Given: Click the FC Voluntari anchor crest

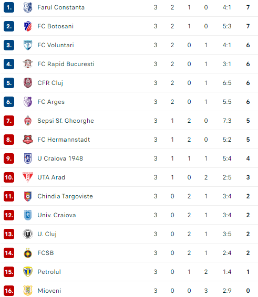Looking at the screenshot, I should point(28,45).
